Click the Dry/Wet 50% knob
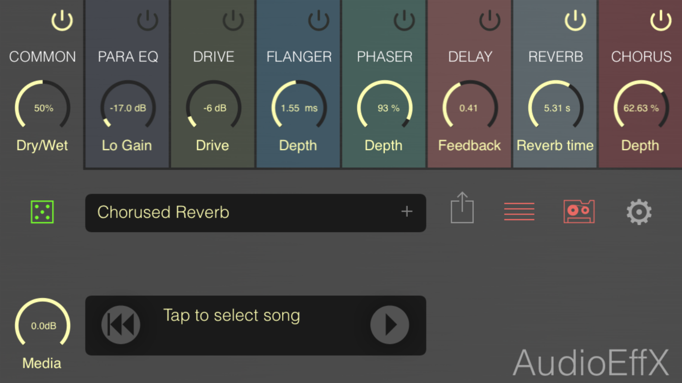The image size is (682, 383). click(x=43, y=107)
